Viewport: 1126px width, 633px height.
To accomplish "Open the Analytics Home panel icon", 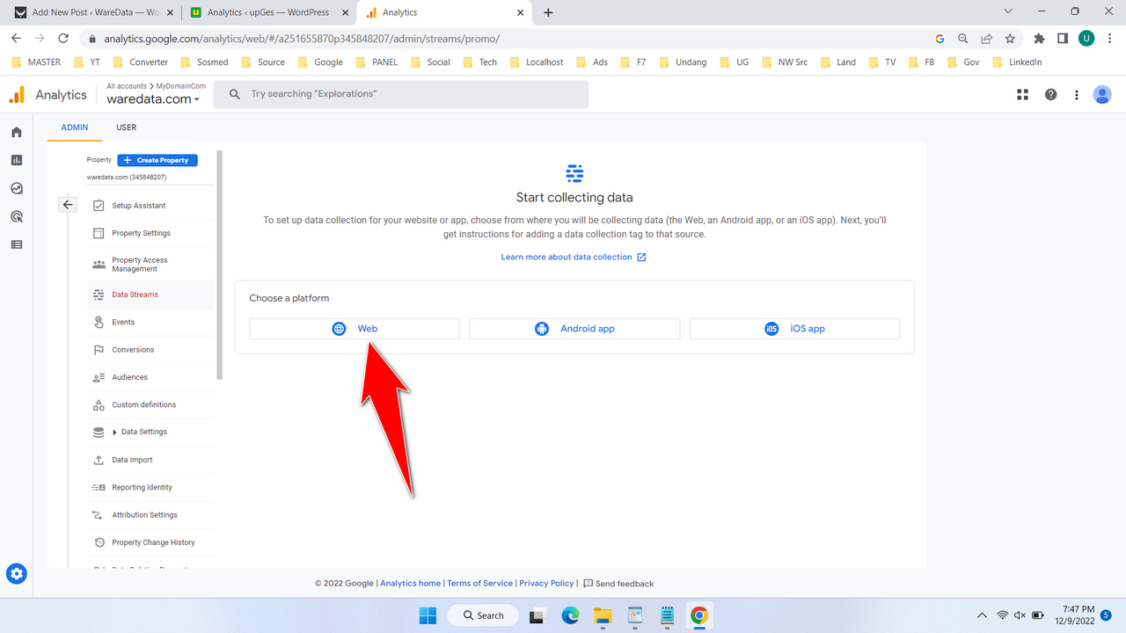I will (x=16, y=131).
